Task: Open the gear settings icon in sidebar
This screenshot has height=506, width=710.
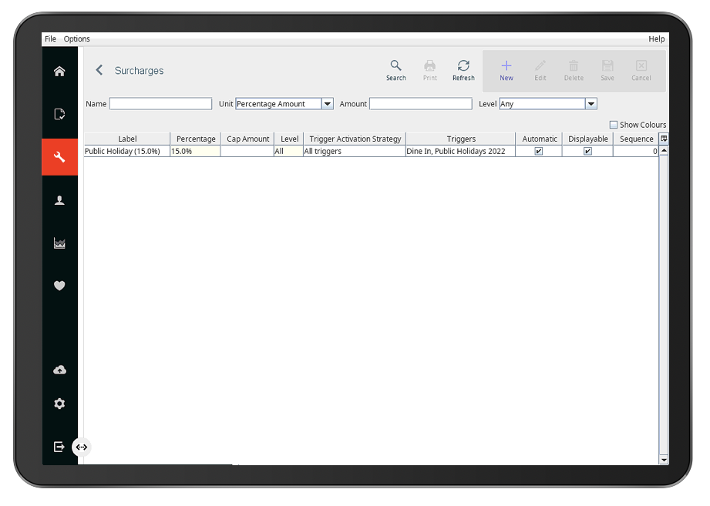Action: (59, 404)
